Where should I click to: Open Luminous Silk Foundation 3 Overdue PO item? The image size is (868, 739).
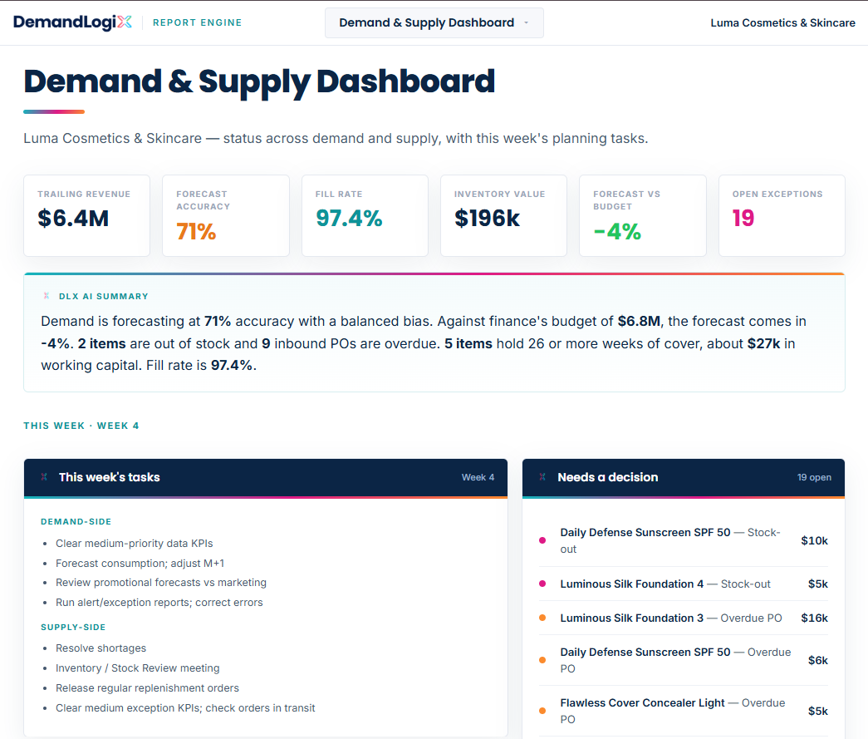[683, 618]
